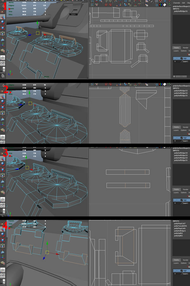Click High layer color swatch in first screenshot
Viewport: 190px width, 286px height.
[x=181, y=58]
